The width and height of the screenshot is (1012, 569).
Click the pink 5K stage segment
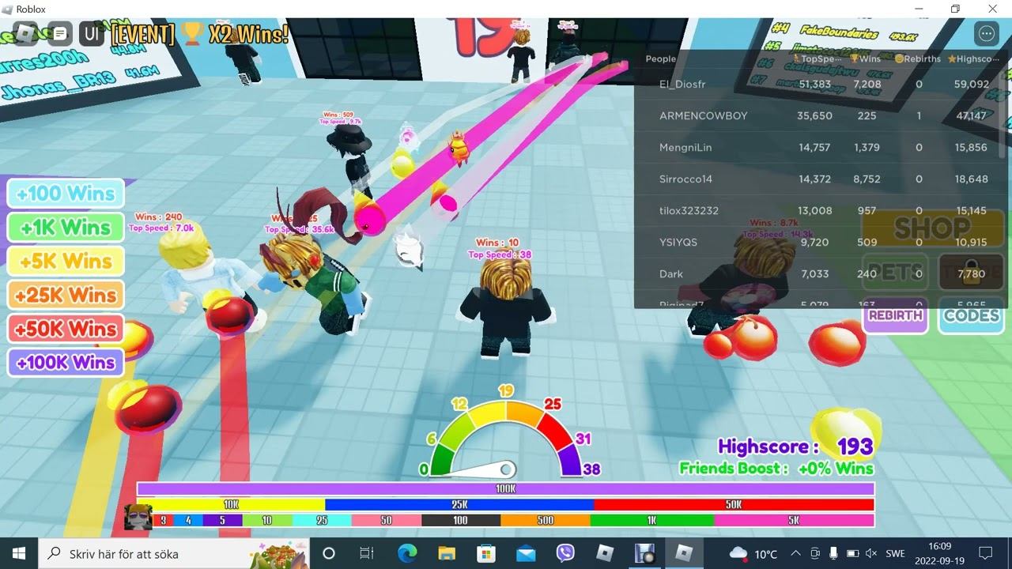(x=794, y=520)
